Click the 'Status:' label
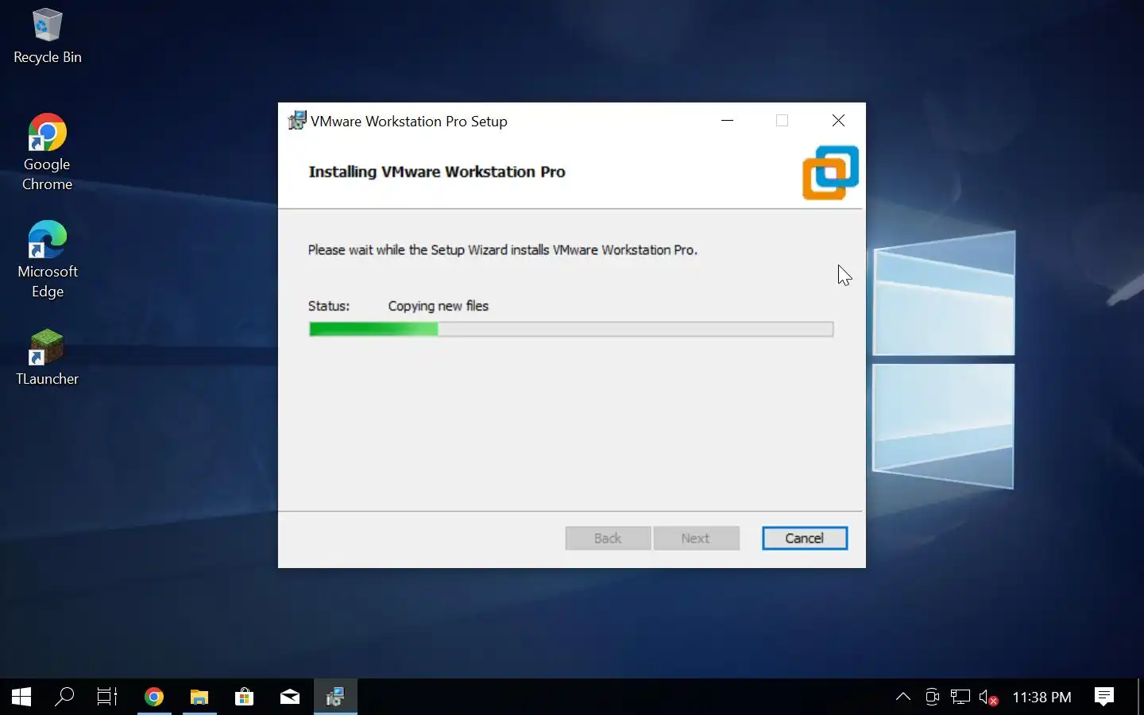 click(329, 306)
